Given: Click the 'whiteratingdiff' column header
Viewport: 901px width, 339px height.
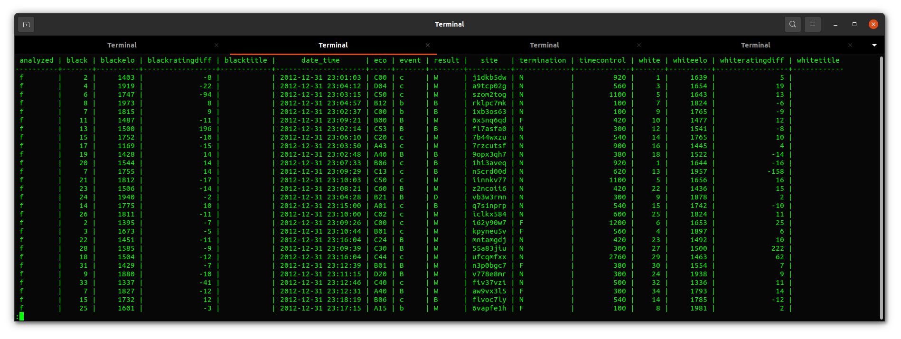Looking at the screenshot, I should point(752,60).
